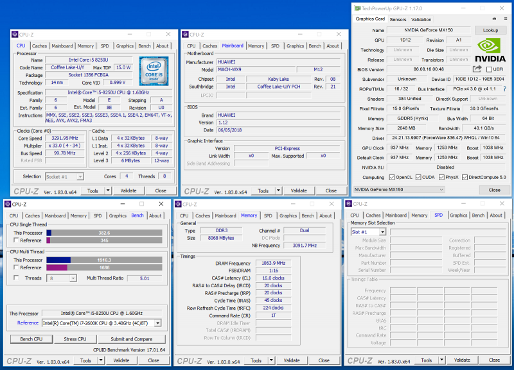The image size is (514, 370).
Task: Open the Reference processor i7-2600K dropdown
Action: pos(157,323)
